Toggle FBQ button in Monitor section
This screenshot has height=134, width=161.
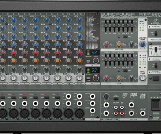click(125, 37)
